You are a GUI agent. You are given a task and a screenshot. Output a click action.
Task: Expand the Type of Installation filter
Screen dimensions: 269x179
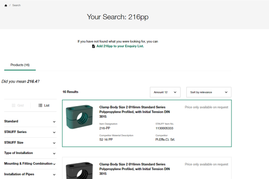coord(30,153)
